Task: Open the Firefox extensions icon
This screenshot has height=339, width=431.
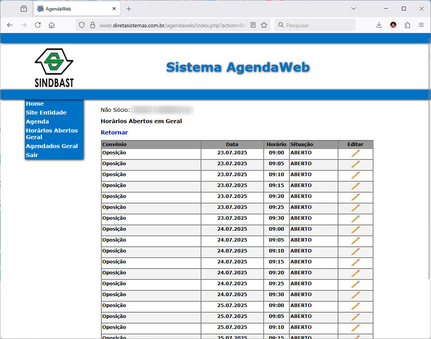Action: (407, 25)
